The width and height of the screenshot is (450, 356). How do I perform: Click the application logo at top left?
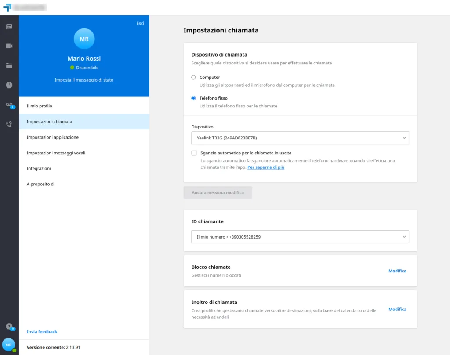(7, 7)
